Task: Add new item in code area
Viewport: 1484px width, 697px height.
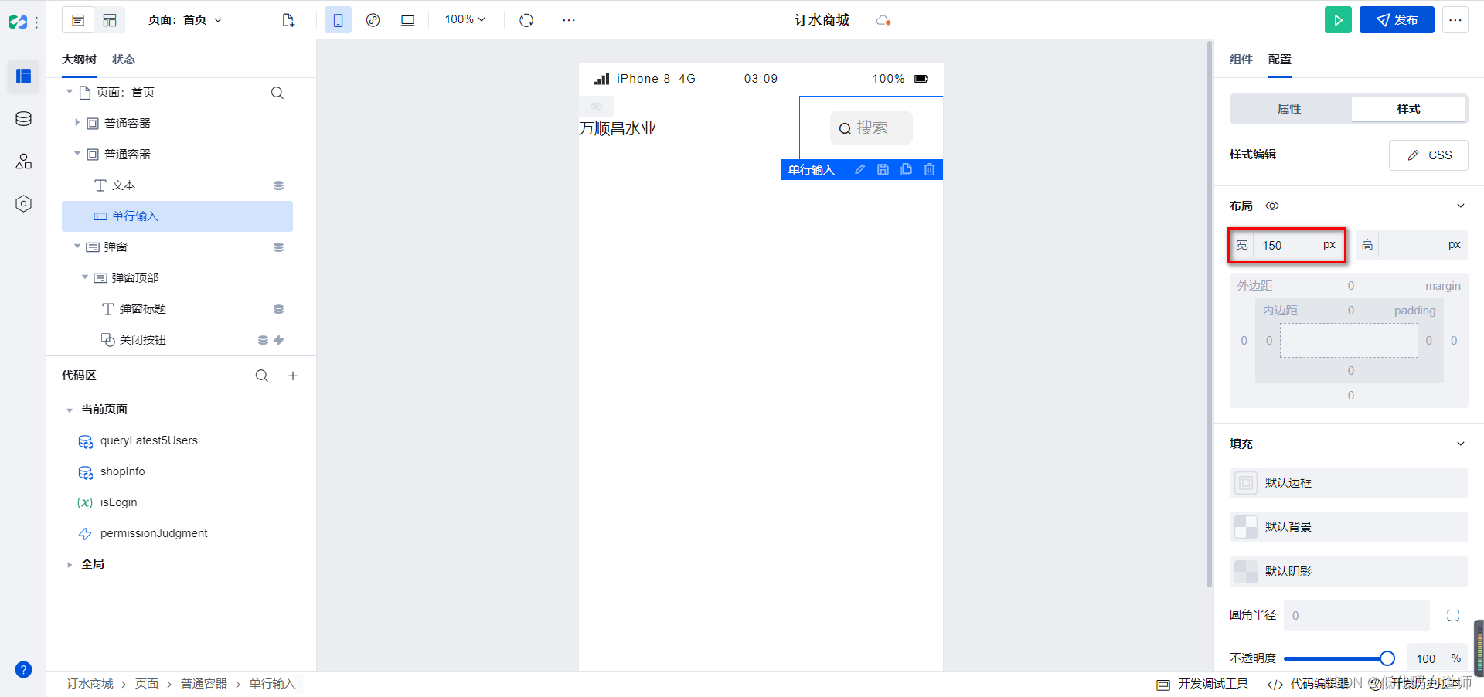Action: click(293, 376)
